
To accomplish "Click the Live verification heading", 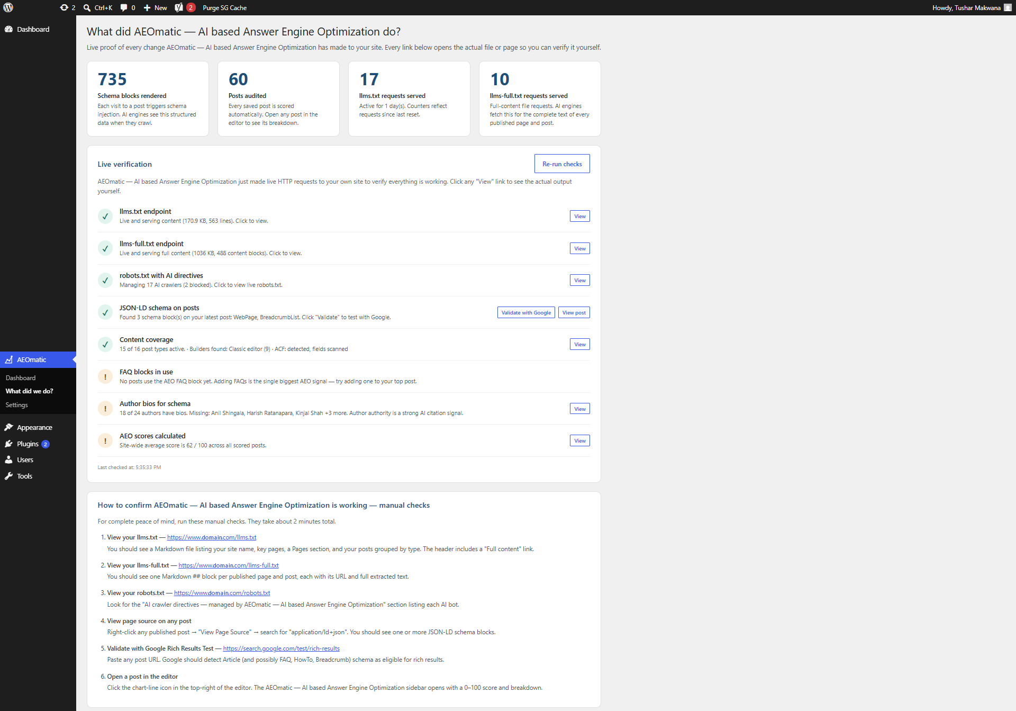I will (124, 164).
